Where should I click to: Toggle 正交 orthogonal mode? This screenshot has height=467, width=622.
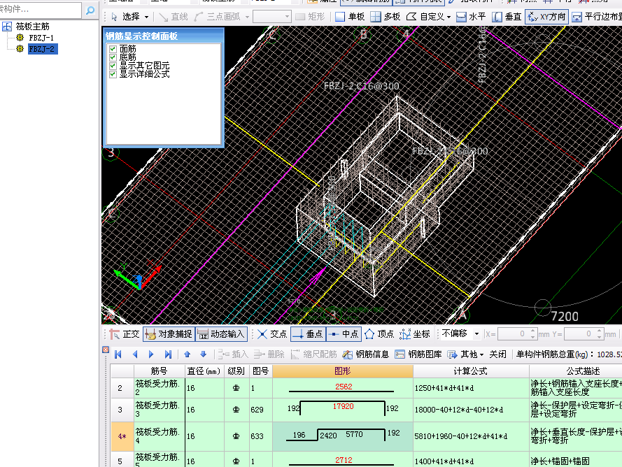(125, 334)
